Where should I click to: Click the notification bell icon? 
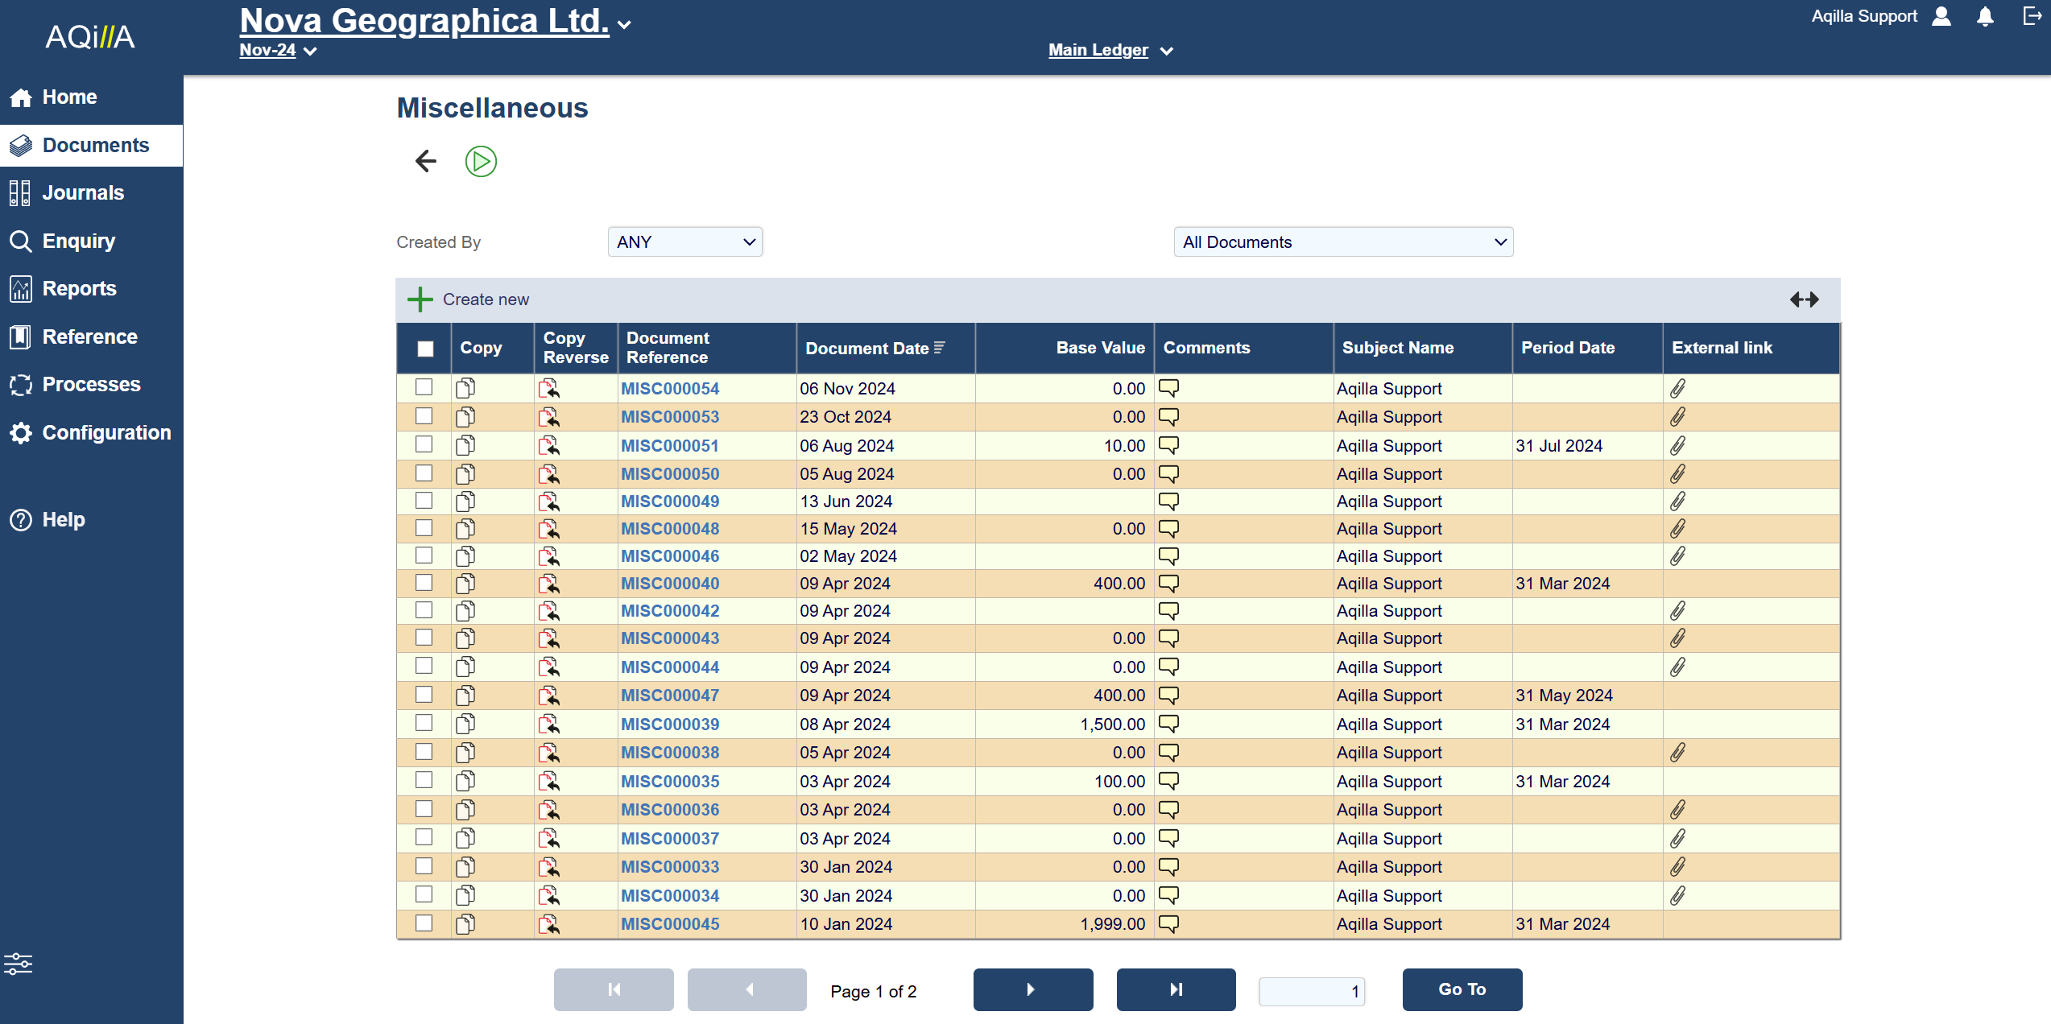(x=1985, y=17)
